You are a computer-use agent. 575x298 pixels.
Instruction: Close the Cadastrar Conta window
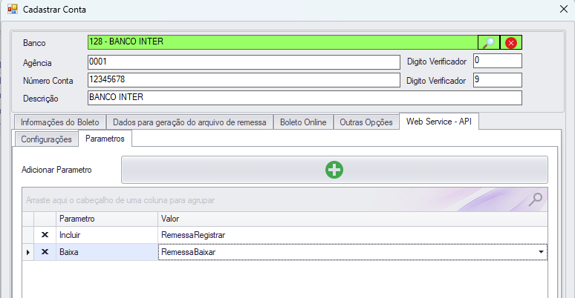(564, 9)
